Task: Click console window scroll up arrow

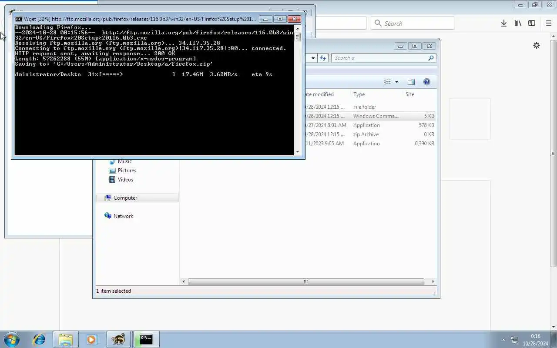Action: click(x=298, y=29)
